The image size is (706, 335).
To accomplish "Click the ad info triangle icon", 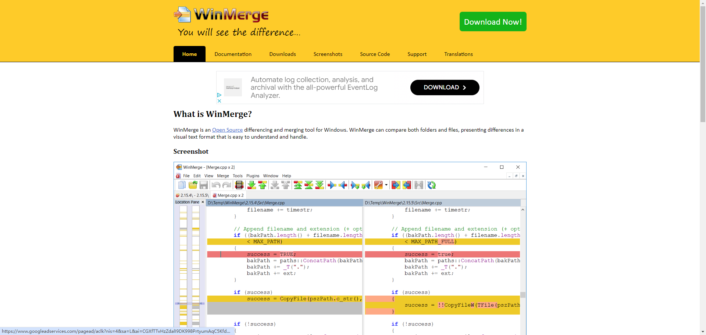I will pos(219,95).
